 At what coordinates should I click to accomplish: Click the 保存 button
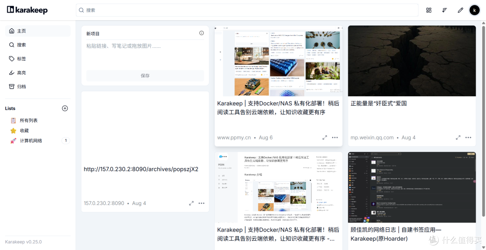(145, 76)
